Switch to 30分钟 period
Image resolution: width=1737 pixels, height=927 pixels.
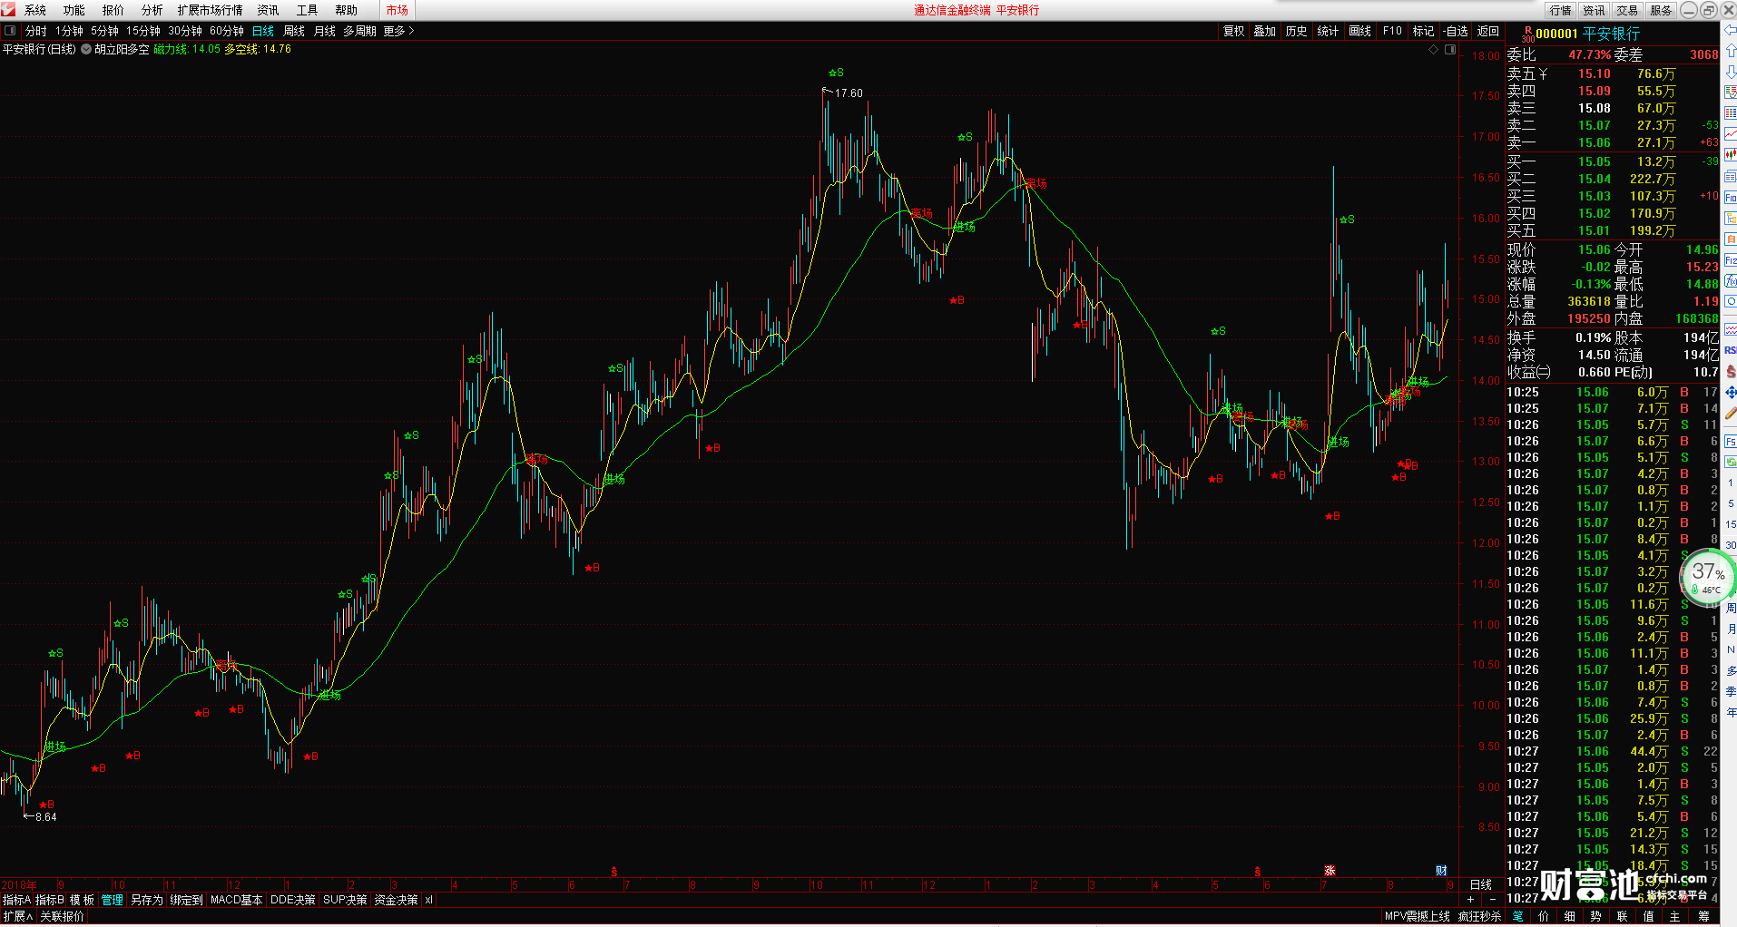pos(185,31)
